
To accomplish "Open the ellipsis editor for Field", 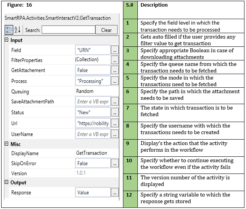I will click(x=114, y=50).
